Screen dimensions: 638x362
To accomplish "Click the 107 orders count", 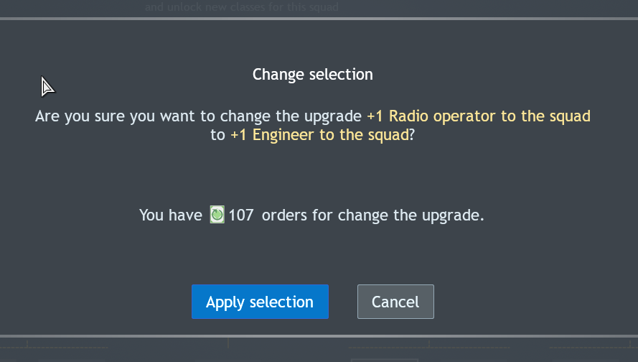I will (241, 215).
